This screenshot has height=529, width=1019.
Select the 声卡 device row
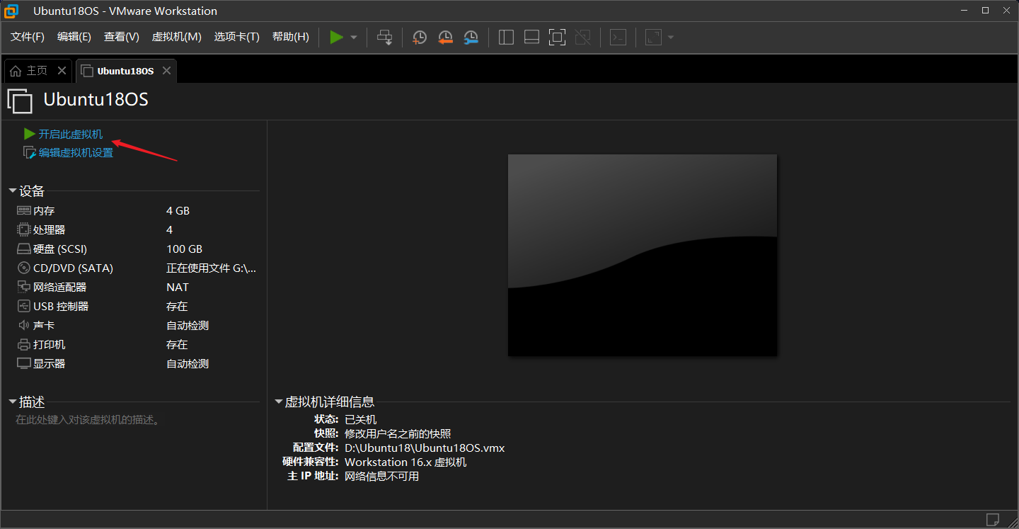click(137, 326)
